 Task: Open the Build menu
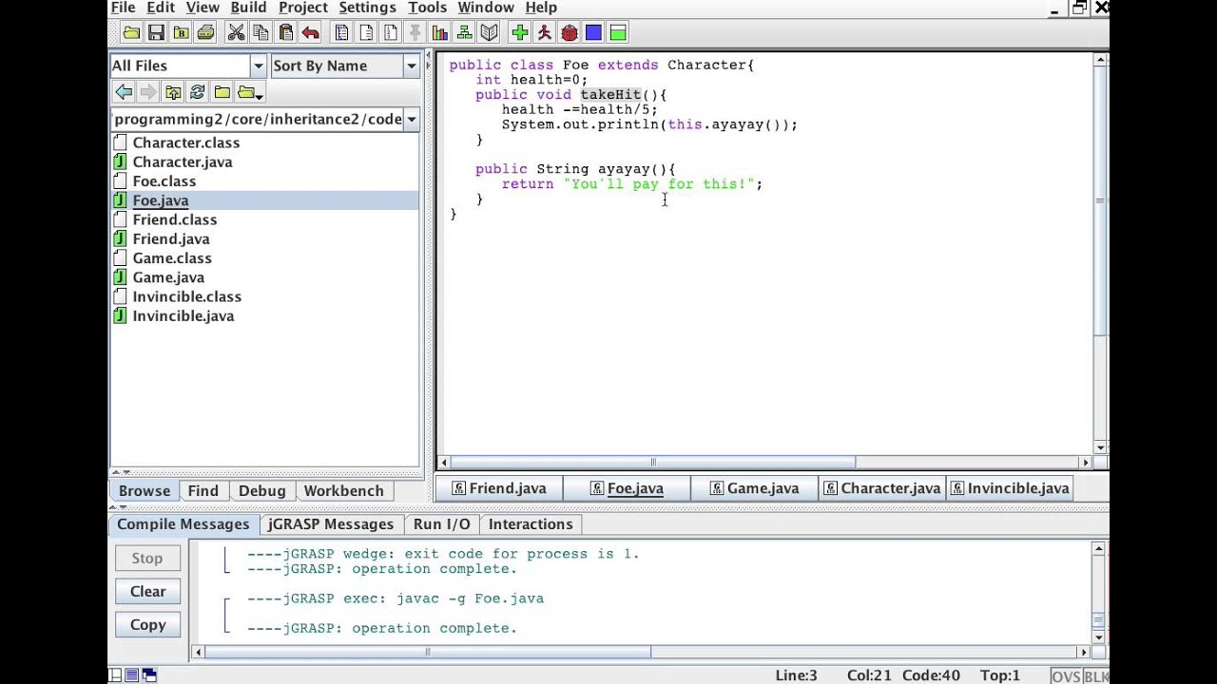point(248,8)
